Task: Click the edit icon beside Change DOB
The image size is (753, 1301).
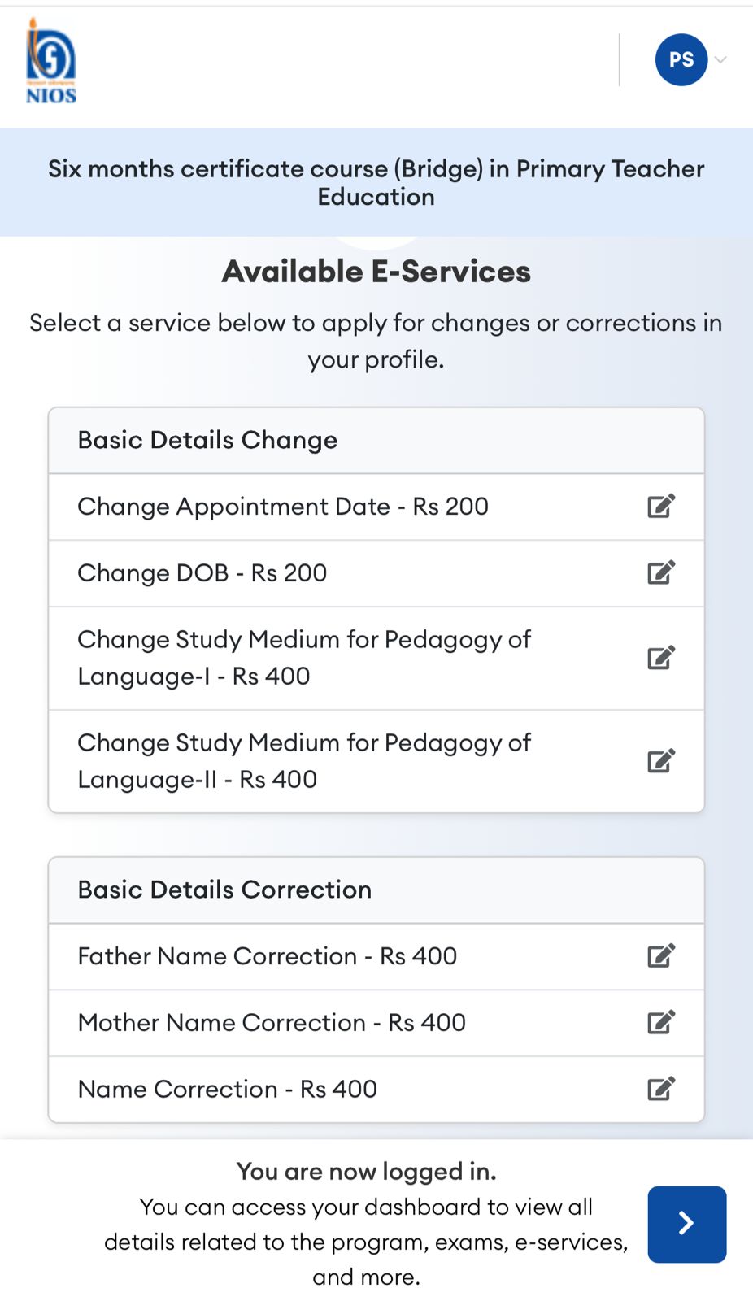Action: coord(661,572)
